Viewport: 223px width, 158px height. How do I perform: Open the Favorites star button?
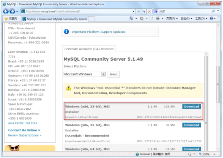click(x=11, y=19)
